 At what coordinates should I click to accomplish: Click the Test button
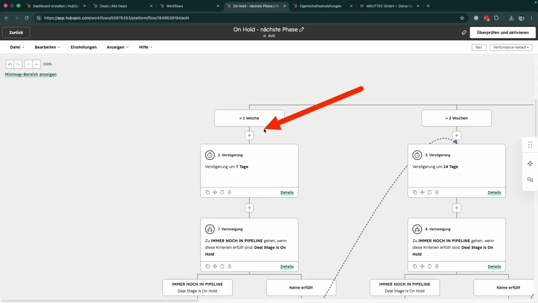479,47
